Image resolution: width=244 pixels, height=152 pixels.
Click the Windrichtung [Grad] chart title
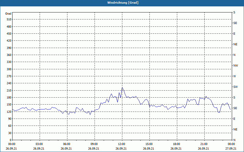[x=123, y=3]
